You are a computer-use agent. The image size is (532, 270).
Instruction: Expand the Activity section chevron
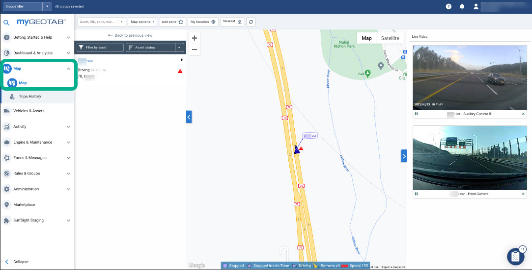pyautogui.click(x=68, y=126)
